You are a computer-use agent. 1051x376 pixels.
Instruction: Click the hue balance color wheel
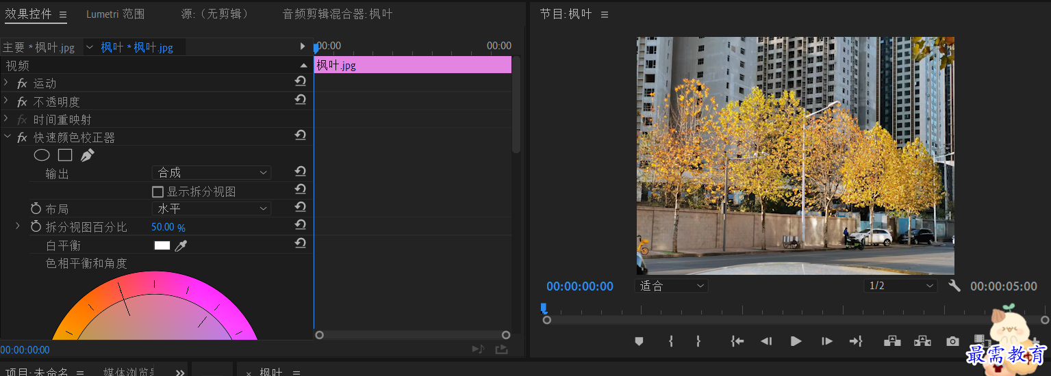(x=155, y=306)
